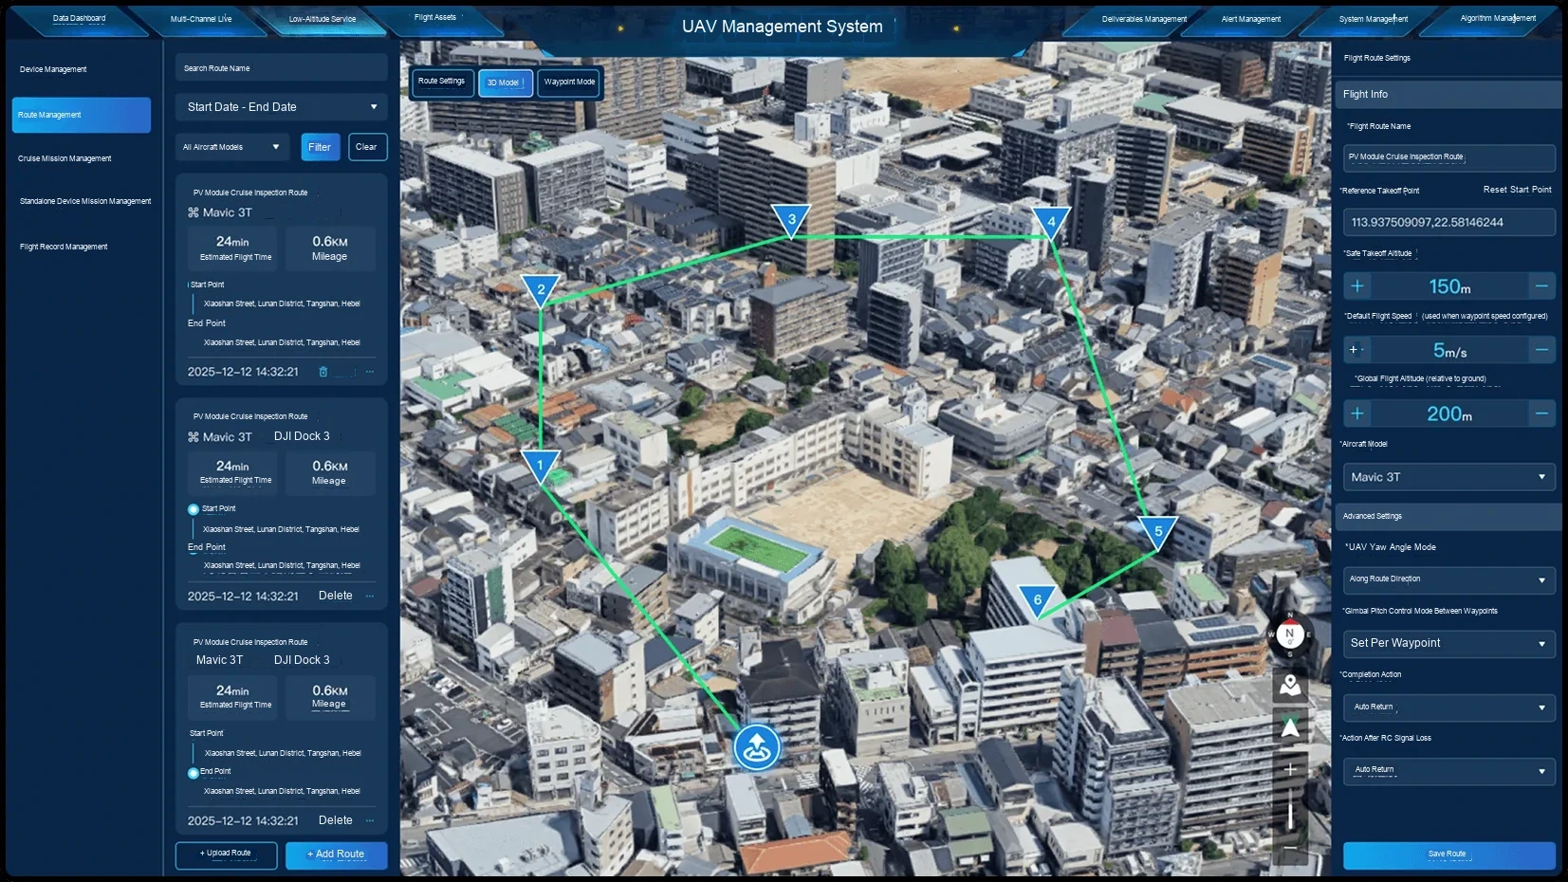Click waypoint marker 5 on the map
Image resolution: width=1568 pixels, height=882 pixels.
(1158, 533)
